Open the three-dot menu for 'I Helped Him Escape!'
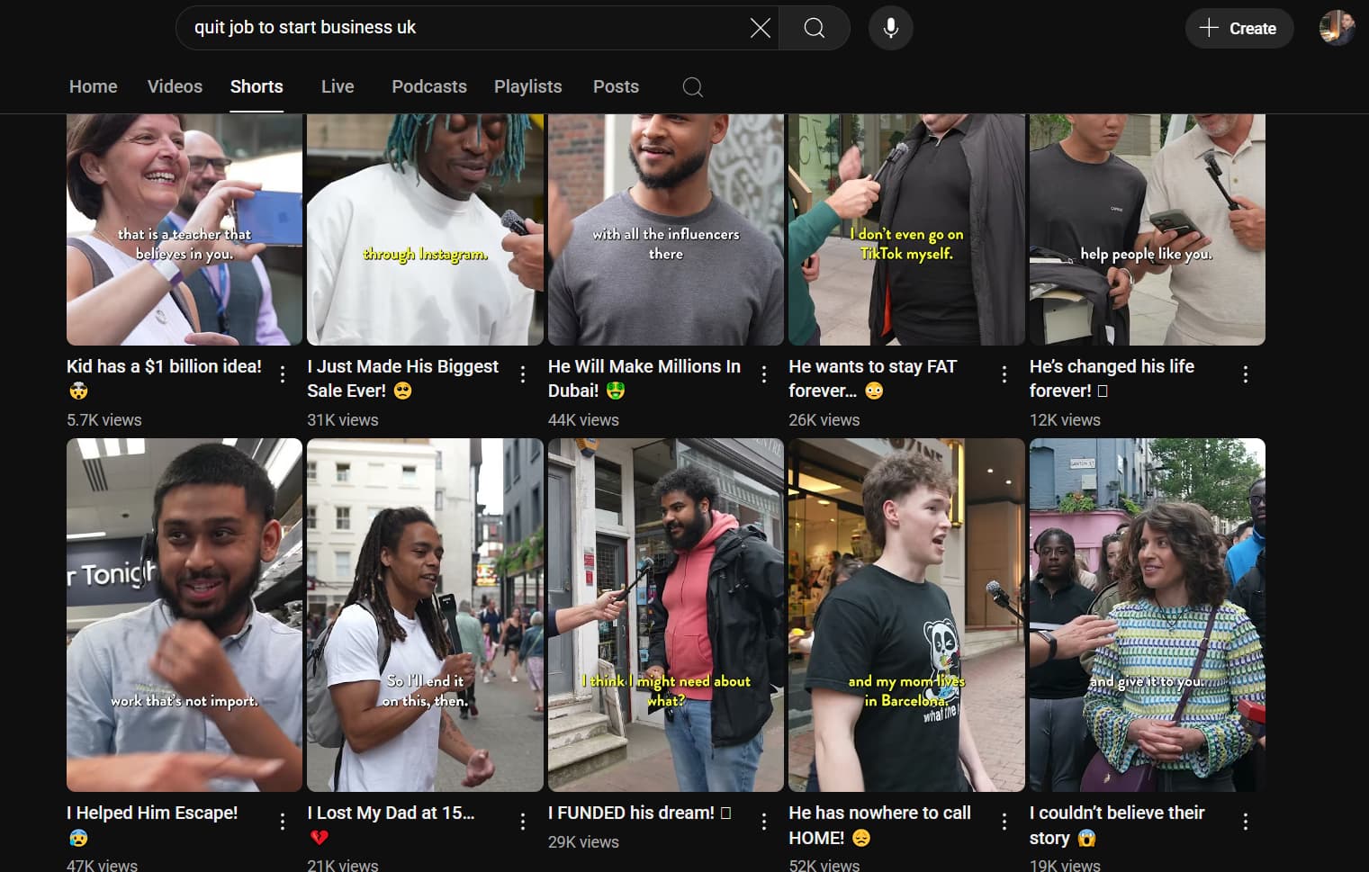This screenshot has height=872, width=1369. point(283,821)
